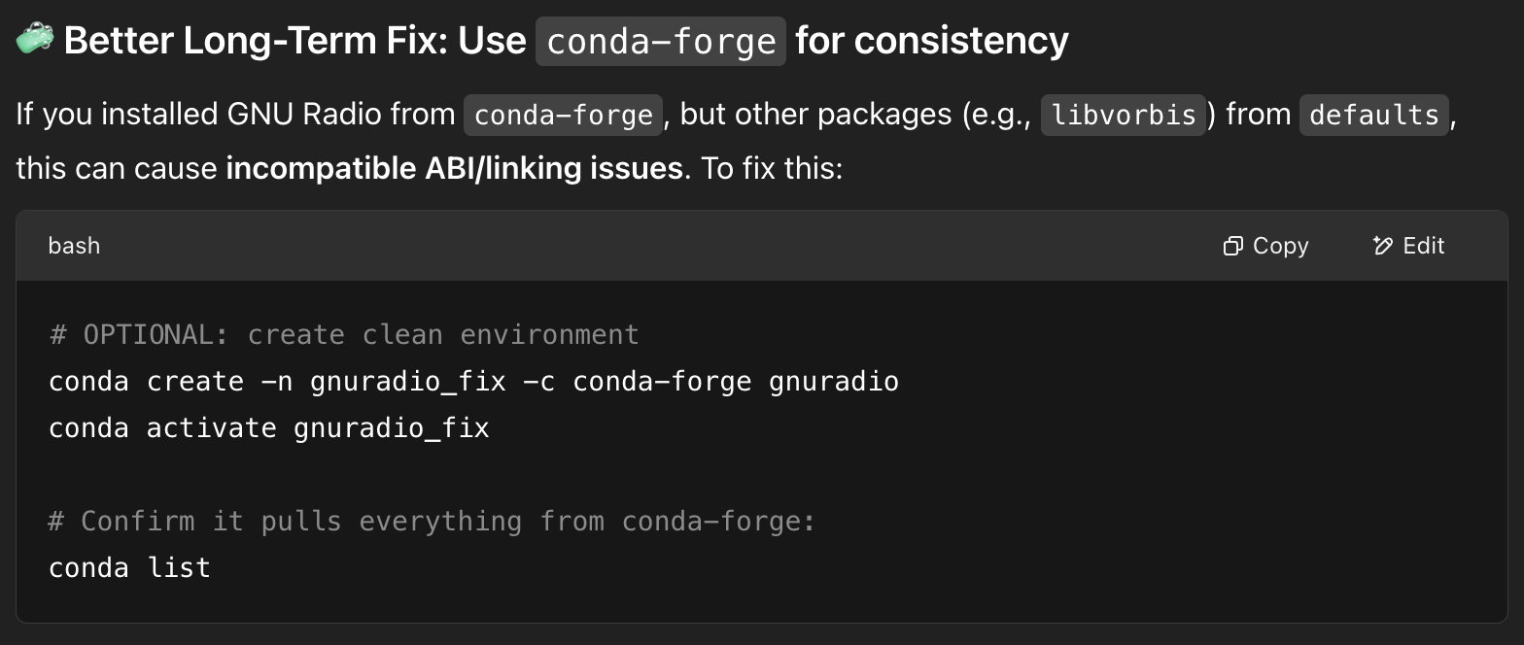Place cursor on the conda list line

pos(129,567)
